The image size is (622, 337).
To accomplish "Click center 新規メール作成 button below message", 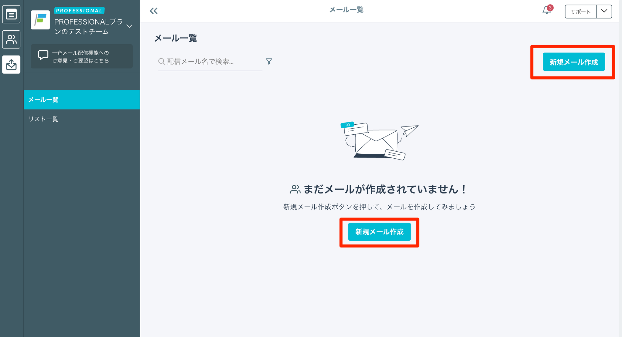I will tap(379, 232).
